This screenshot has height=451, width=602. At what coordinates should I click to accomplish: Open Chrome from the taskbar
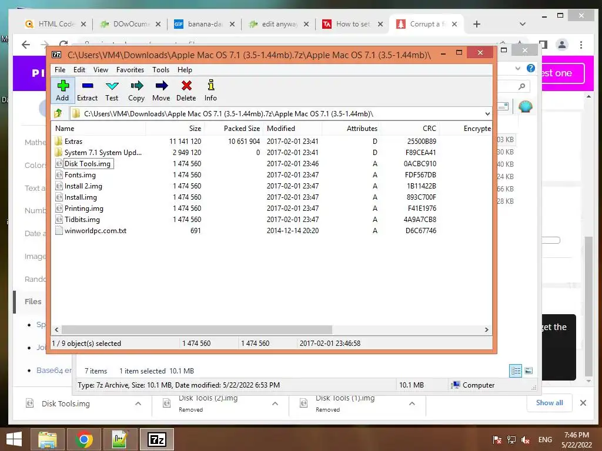coord(83,439)
